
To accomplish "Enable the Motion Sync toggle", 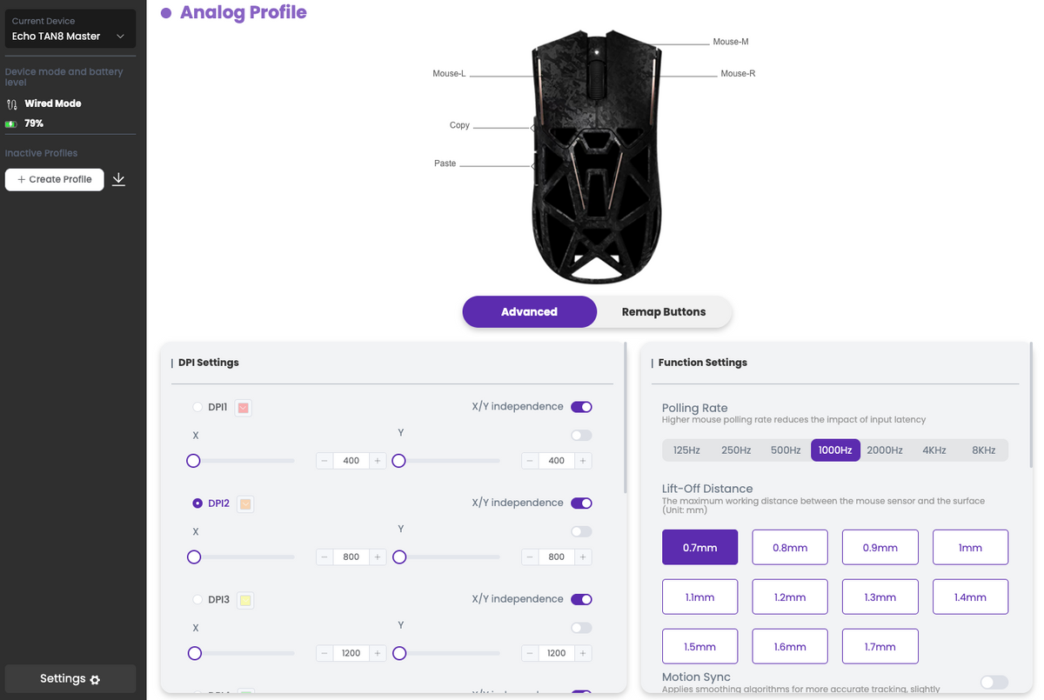I will coord(994,683).
